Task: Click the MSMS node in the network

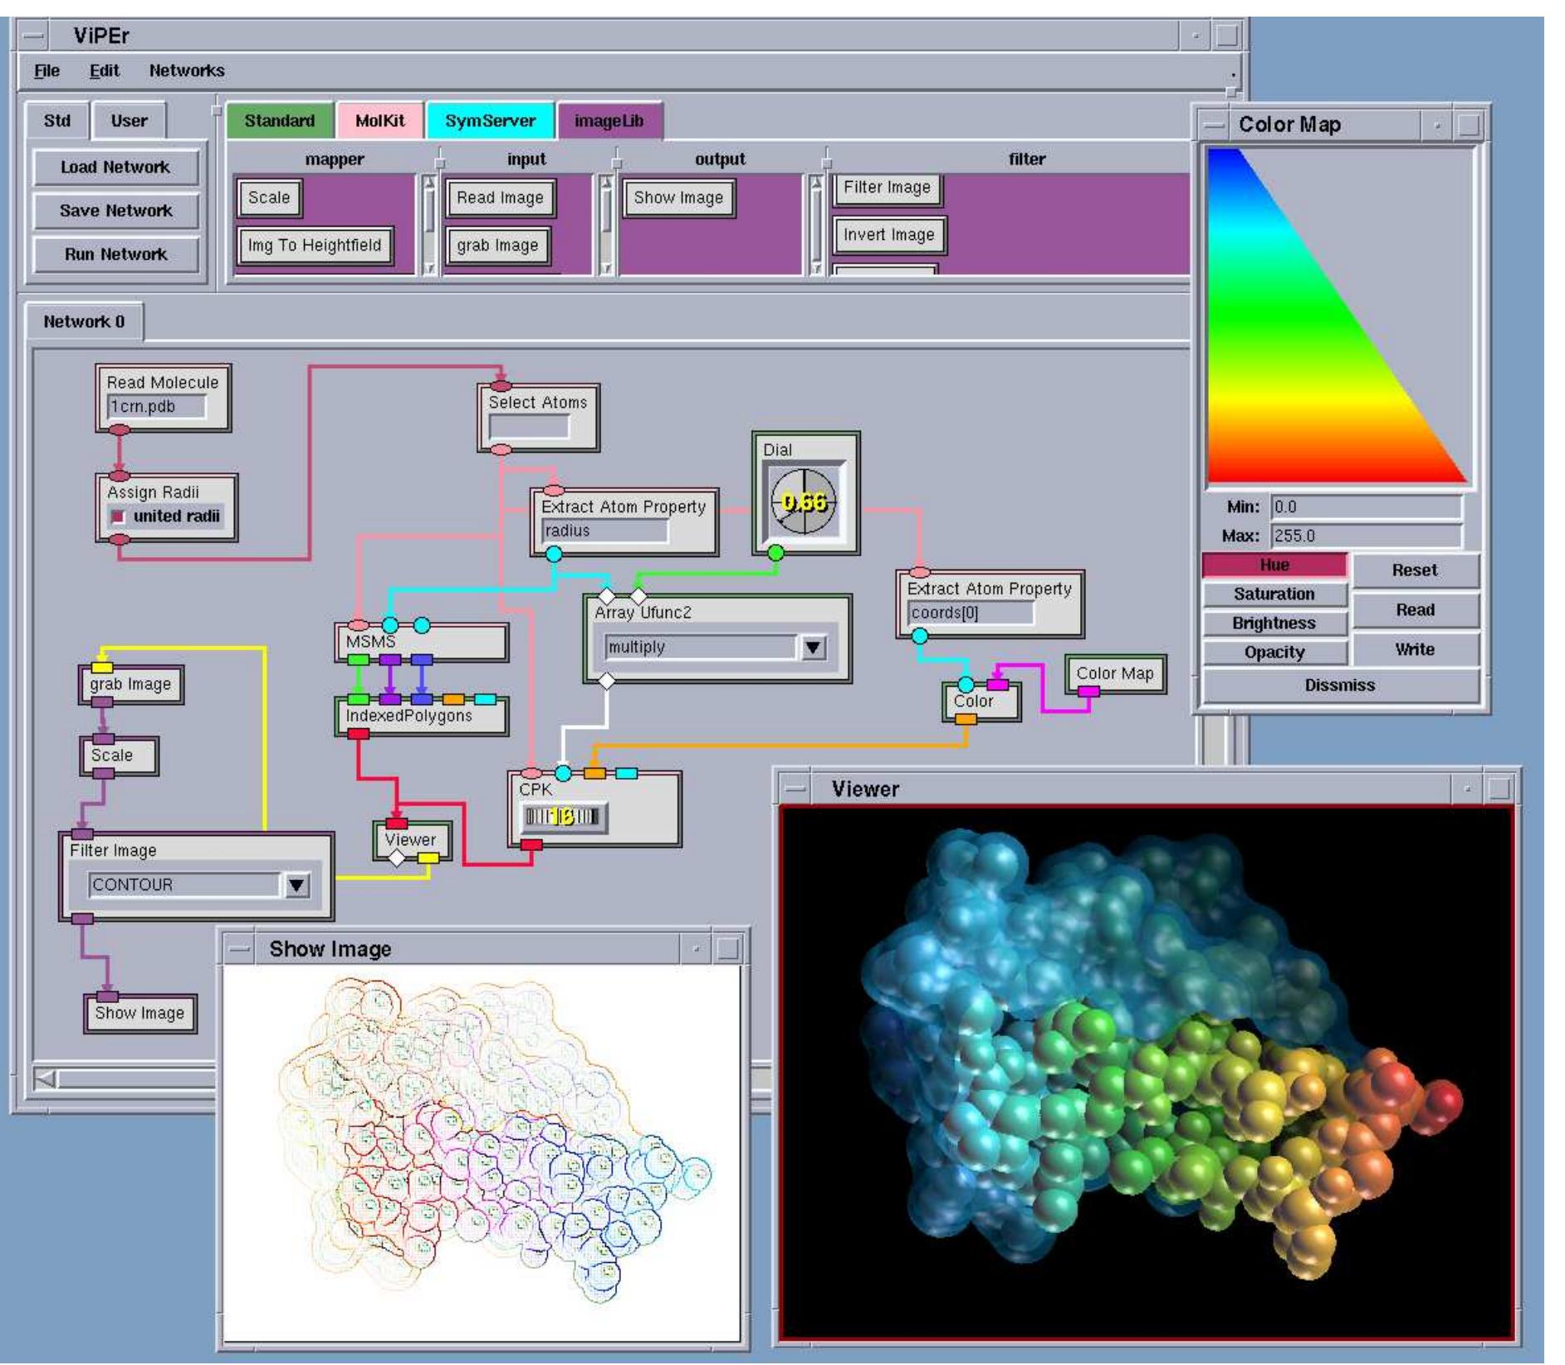Action: tap(421, 643)
